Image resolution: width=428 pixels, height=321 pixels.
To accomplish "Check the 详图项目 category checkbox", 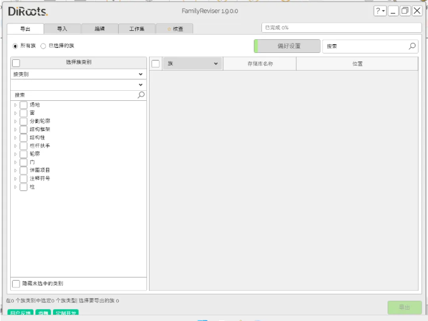I will click(23, 170).
